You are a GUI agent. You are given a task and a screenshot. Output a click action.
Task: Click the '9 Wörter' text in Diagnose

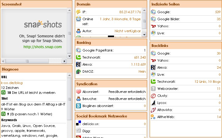pos(8,109)
